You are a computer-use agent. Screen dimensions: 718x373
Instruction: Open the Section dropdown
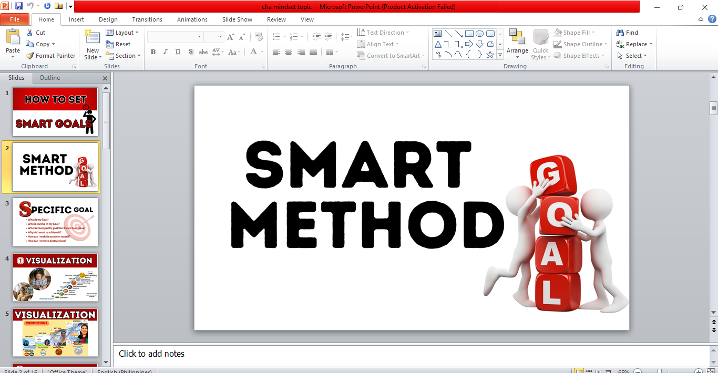pyautogui.click(x=124, y=56)
